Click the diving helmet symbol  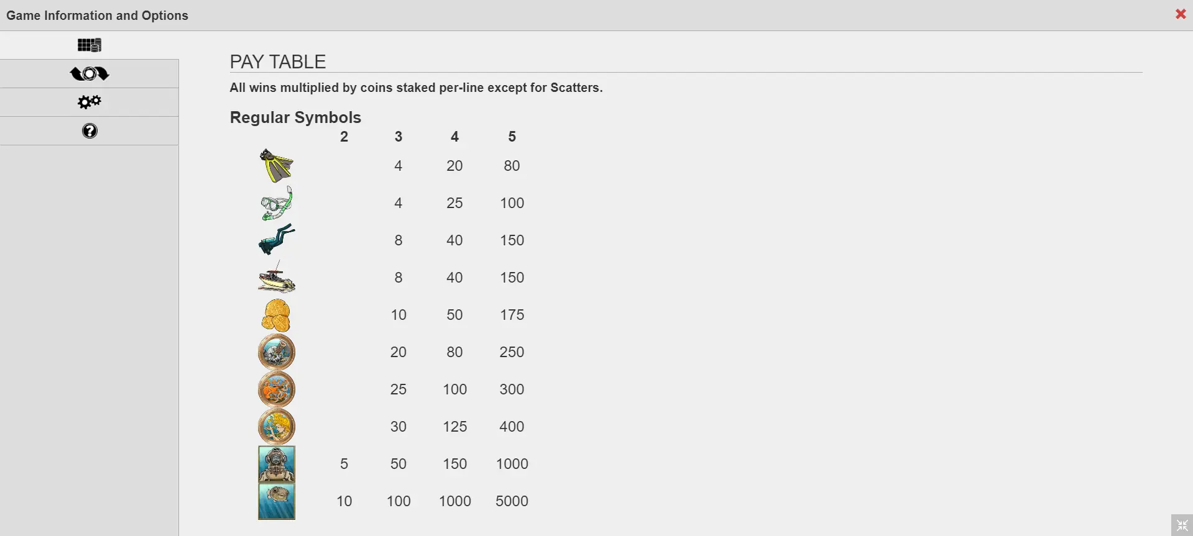(x=276, y=464)
